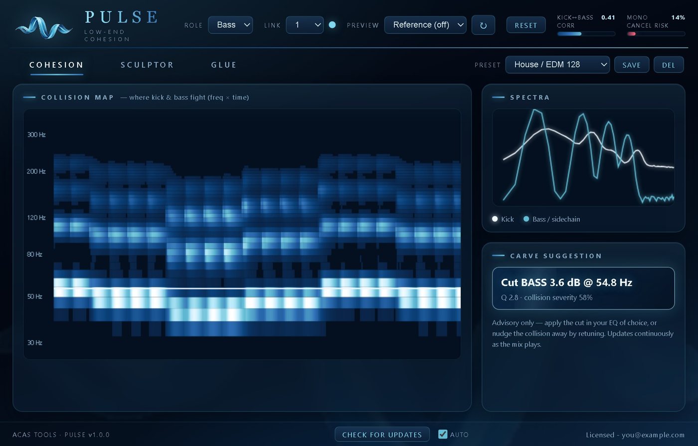This screenshot has height=446, width=698.
Task: Click the preview refresh icon button
Action: click(x=483, y=25)
